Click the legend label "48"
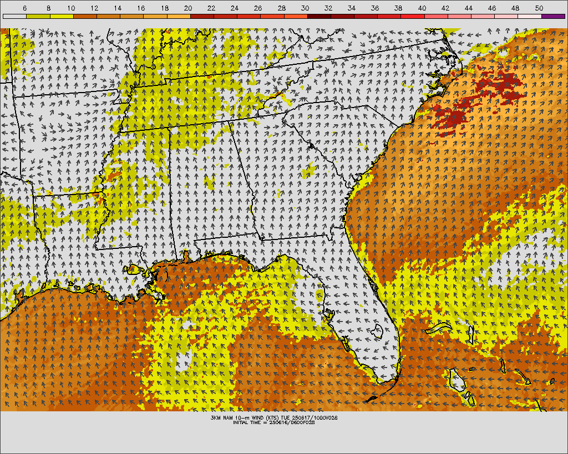Screen dimensions: 568x454 [x=515, y=8]
